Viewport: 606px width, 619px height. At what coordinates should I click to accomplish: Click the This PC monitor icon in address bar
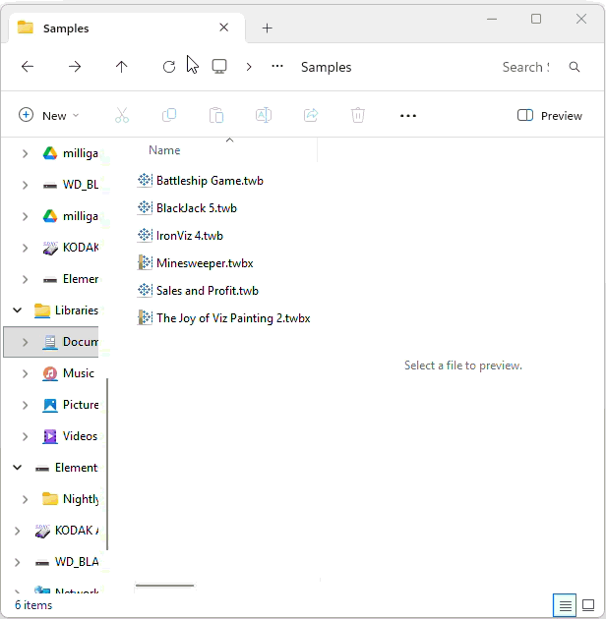tap(219, 67)
